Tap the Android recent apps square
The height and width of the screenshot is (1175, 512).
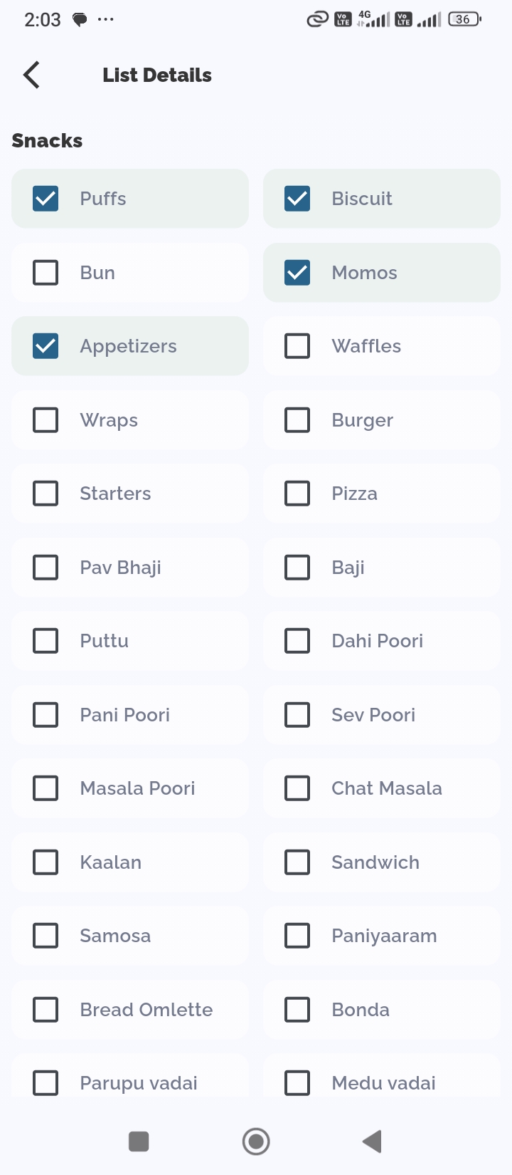point(139,1142)
